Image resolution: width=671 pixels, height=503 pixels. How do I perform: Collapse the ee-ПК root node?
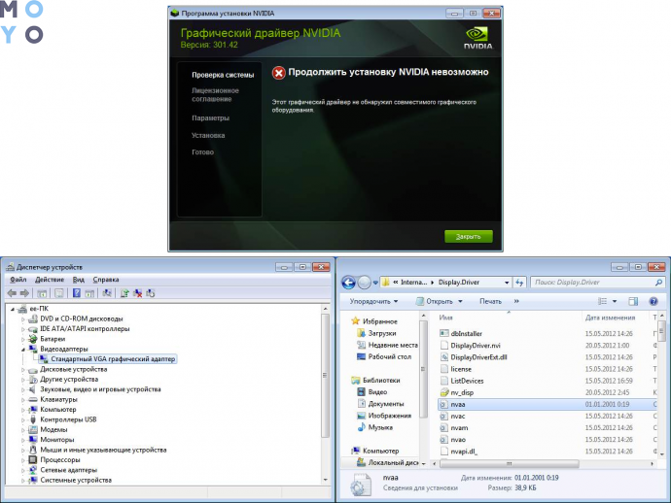pos(13,309)
